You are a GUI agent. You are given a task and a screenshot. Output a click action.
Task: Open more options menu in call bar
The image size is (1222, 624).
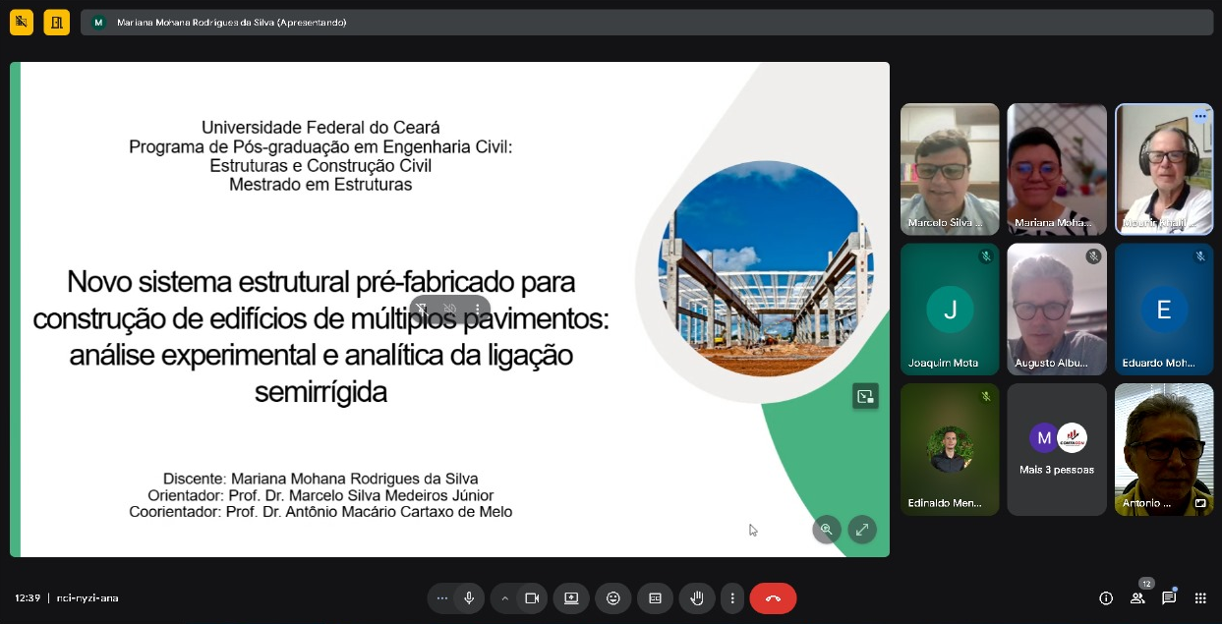click(x=731, y=597)
